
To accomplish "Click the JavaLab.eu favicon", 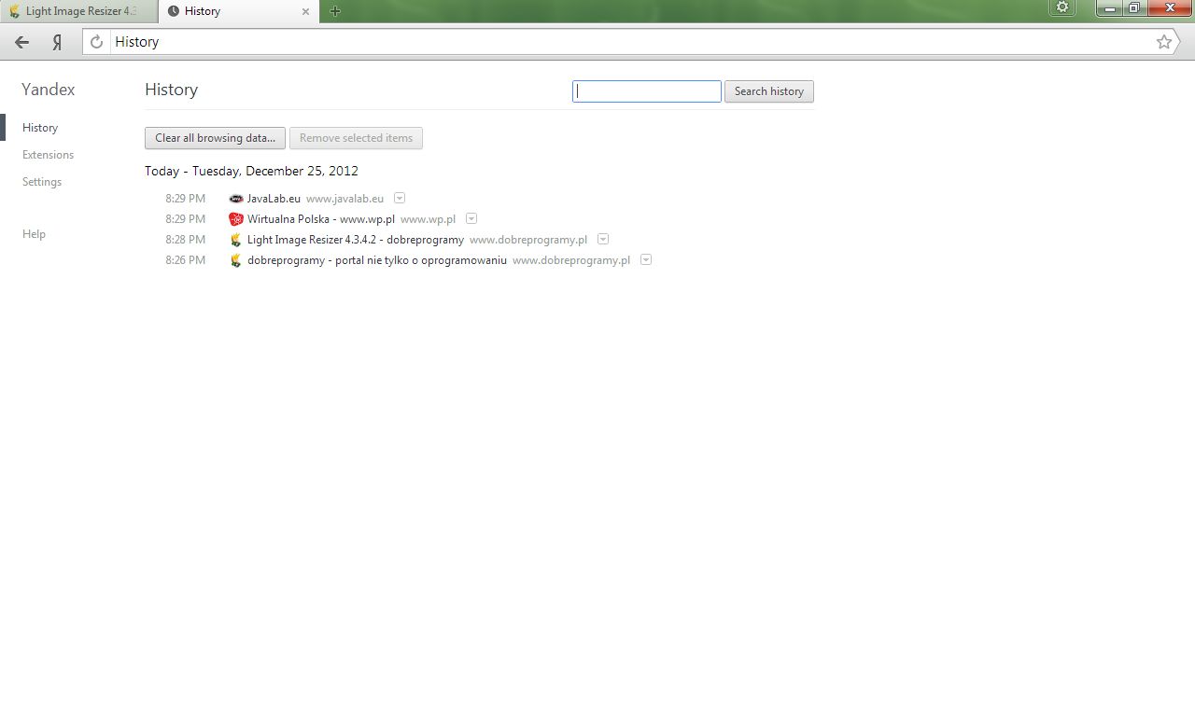I will click(236, 199).
